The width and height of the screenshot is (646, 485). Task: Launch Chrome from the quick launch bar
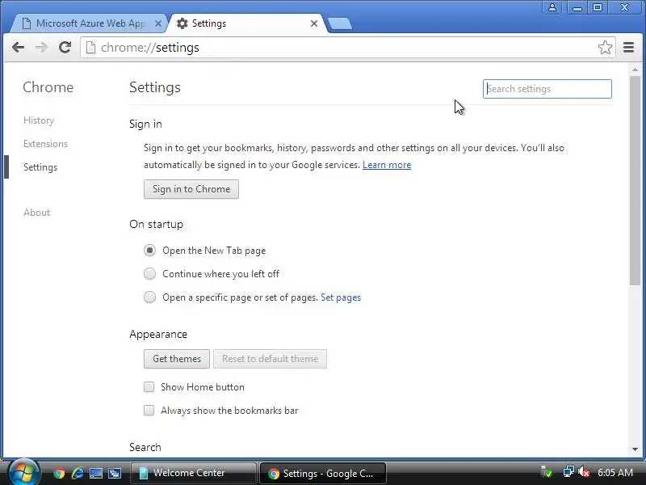pos(59,473)
